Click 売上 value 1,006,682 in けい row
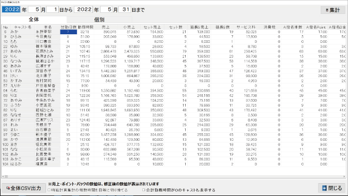The width and height of the screenshot is (348, 196). pyautogui.click(x=109, y=76)
